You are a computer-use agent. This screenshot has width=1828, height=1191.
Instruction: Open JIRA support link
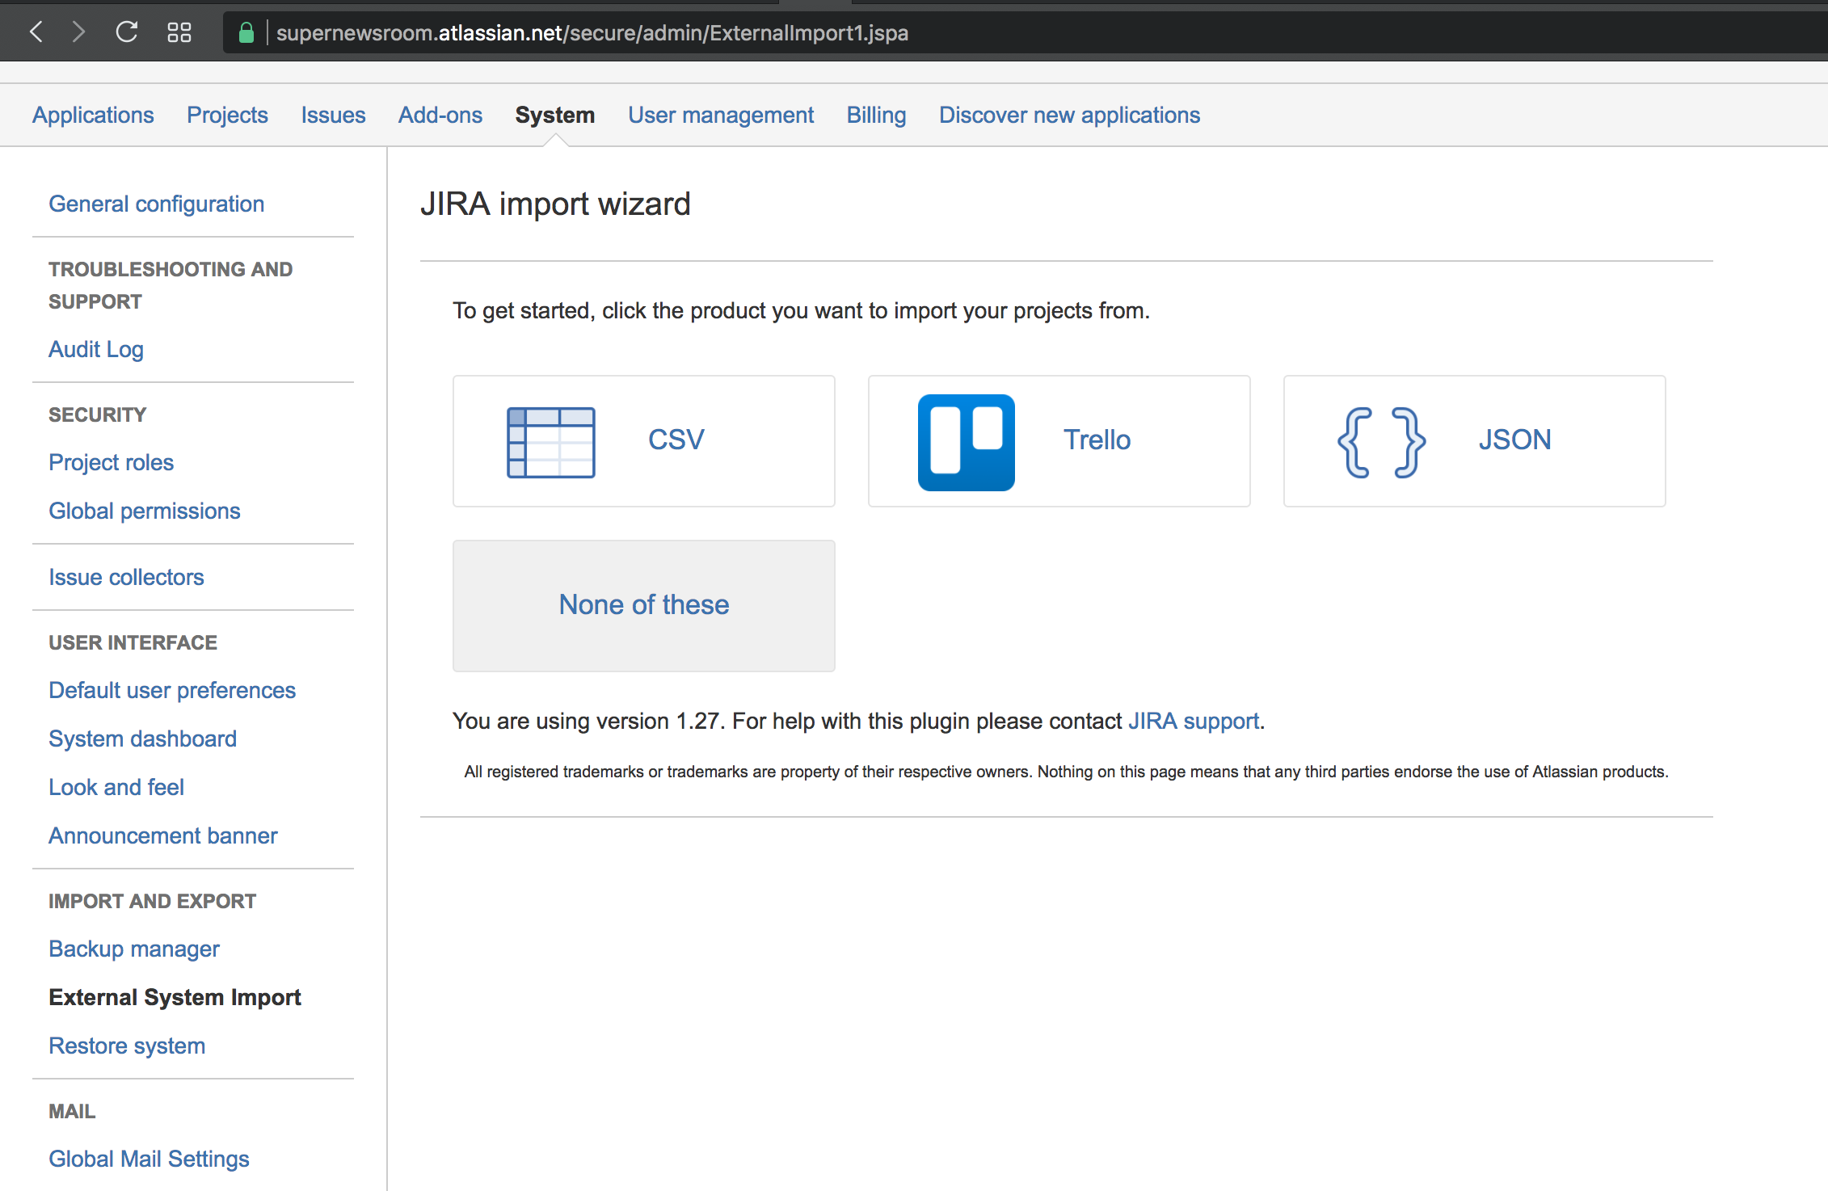click(1194, 721)
